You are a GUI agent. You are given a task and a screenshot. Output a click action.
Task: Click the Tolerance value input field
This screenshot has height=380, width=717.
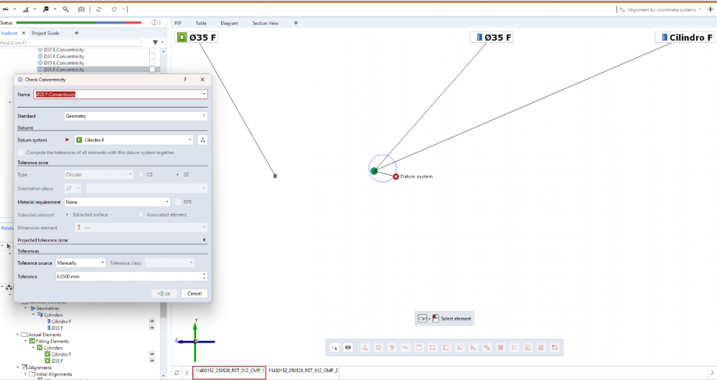129,276
